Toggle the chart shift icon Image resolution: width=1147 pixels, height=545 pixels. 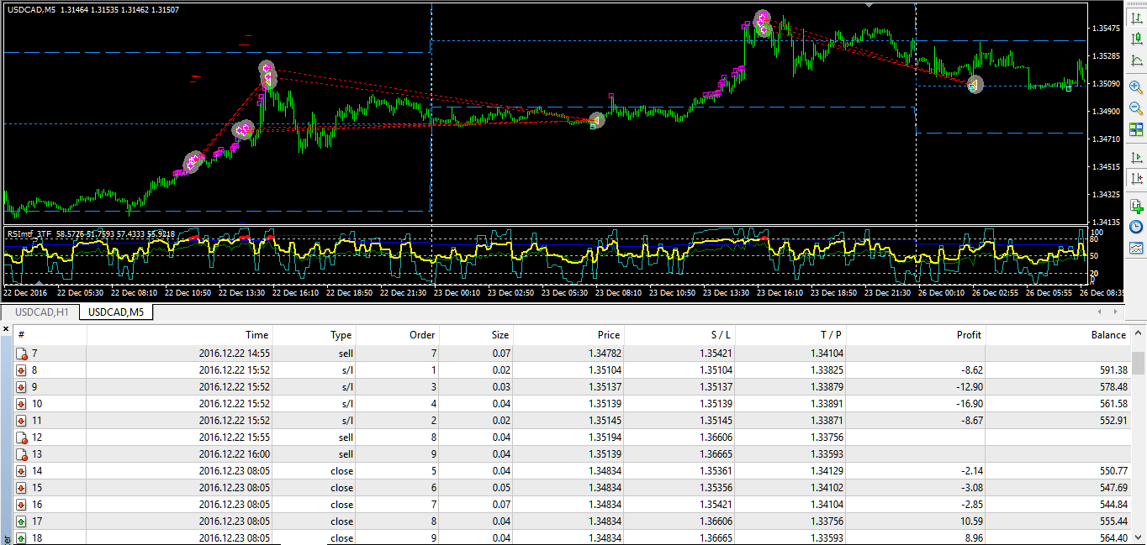coord(1136,178)
